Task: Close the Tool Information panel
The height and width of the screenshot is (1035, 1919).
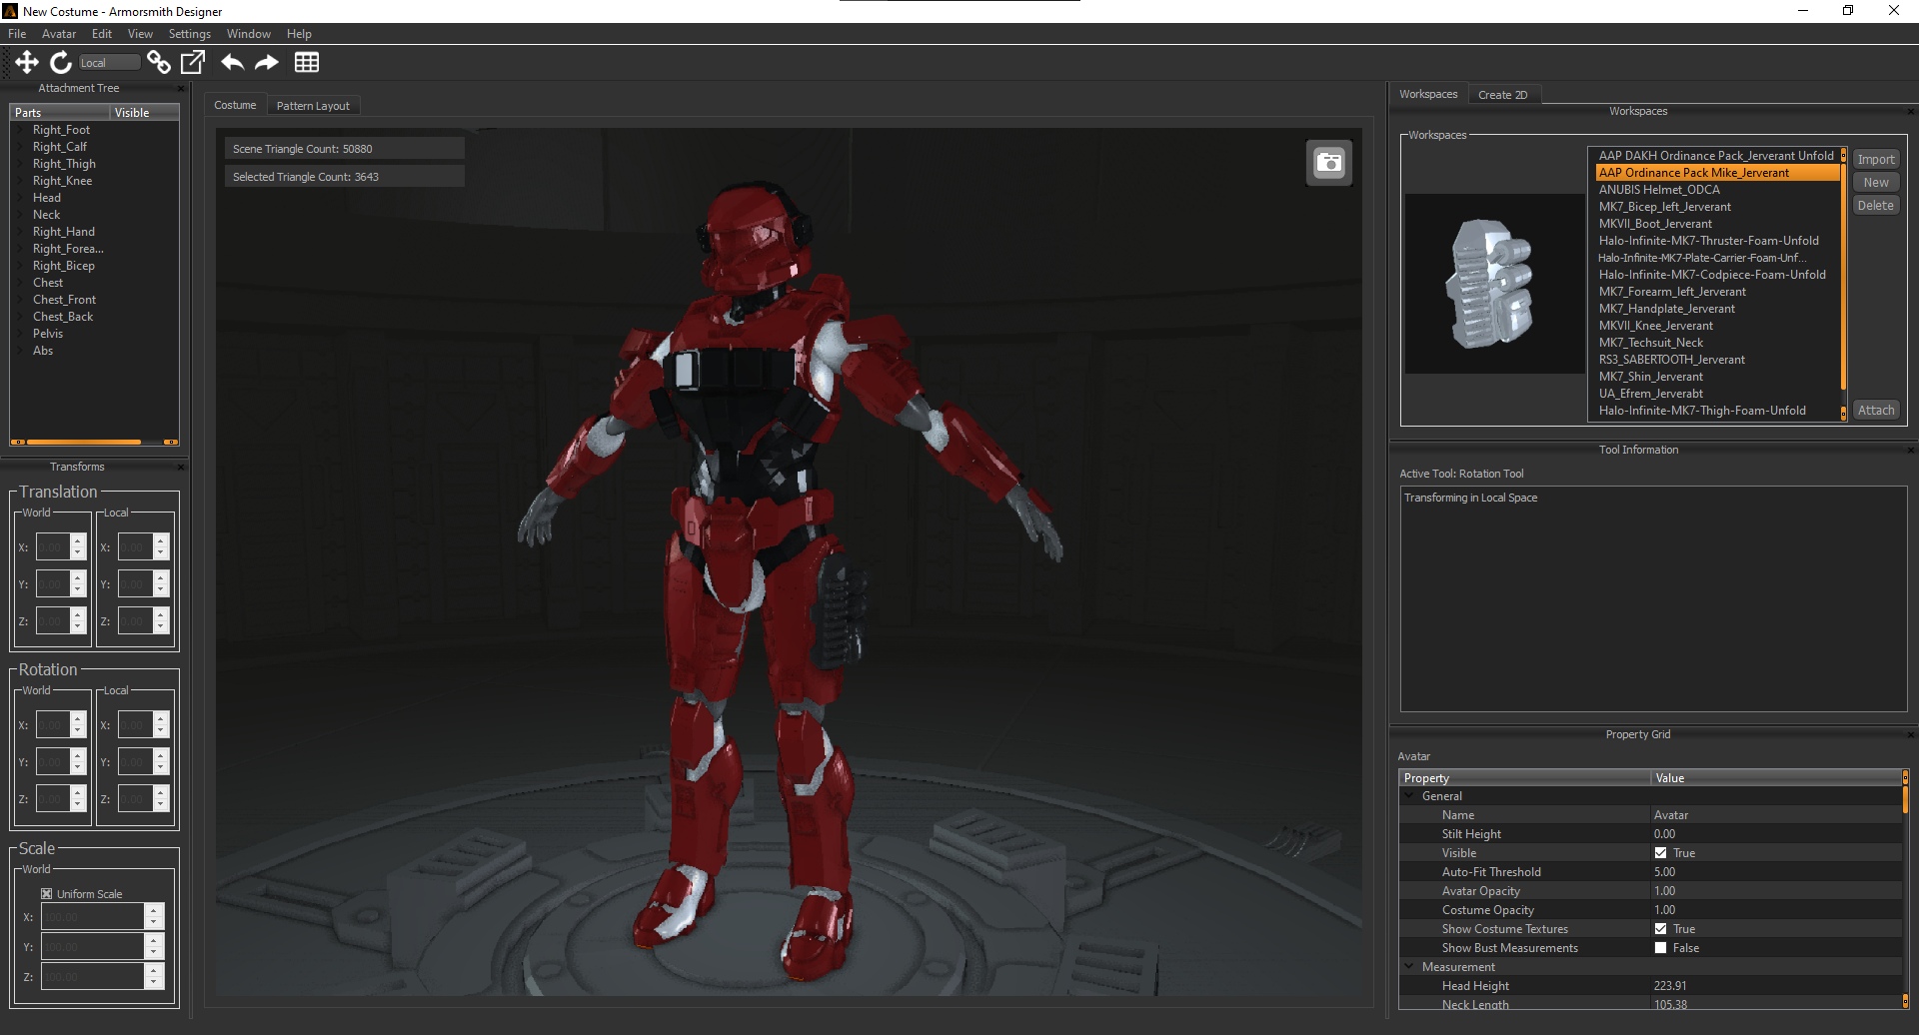Action: point(1911,450)
